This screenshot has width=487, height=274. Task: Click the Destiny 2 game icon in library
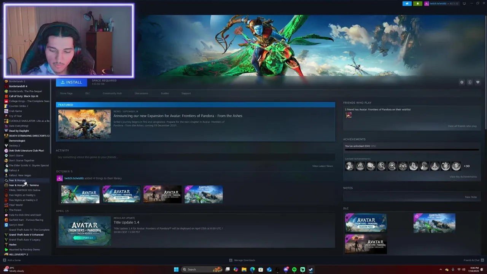pos(6,146)
